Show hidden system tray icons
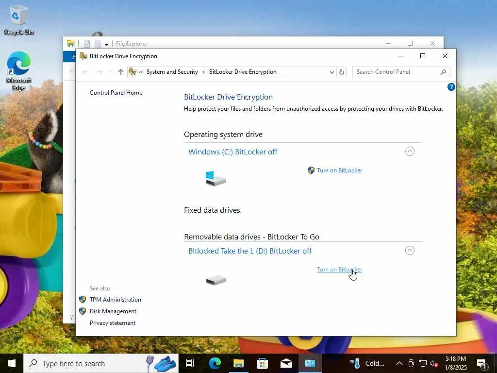The height and width of the screenshot is (373, 497). (399, 363)
